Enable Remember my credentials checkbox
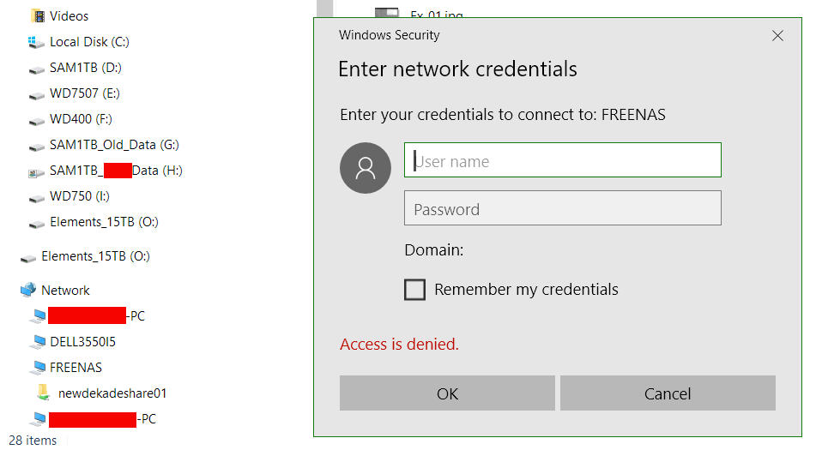Viewport: 816px width, 450px height. (415, 290)
